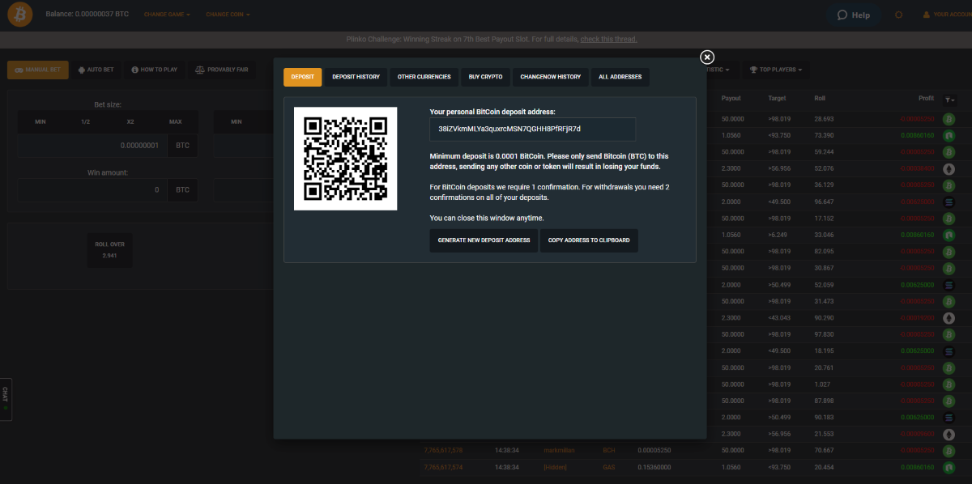Screen dimensions: 972x484
Task: Switch to the DEPOSIT HISTORY tab
Action: click(356, 77)
